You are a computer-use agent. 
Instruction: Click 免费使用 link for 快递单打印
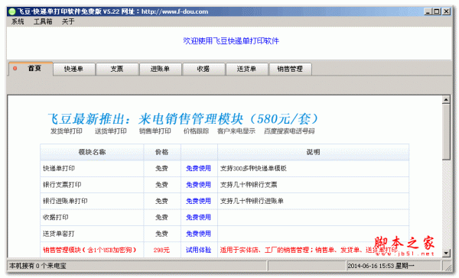pyautogui.click(x=198, y=168)
